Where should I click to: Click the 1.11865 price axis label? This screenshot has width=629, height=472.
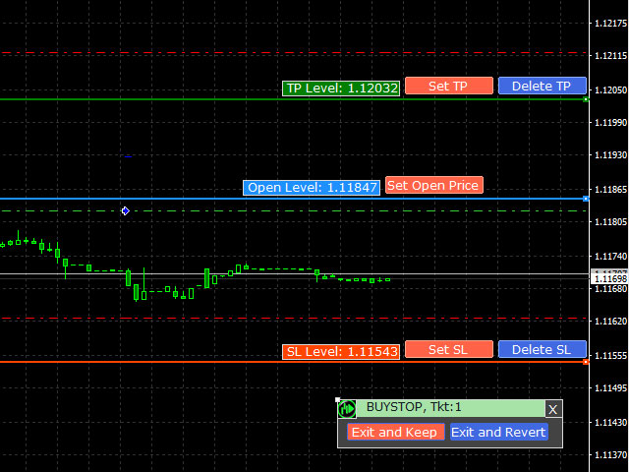click(610, 190)
